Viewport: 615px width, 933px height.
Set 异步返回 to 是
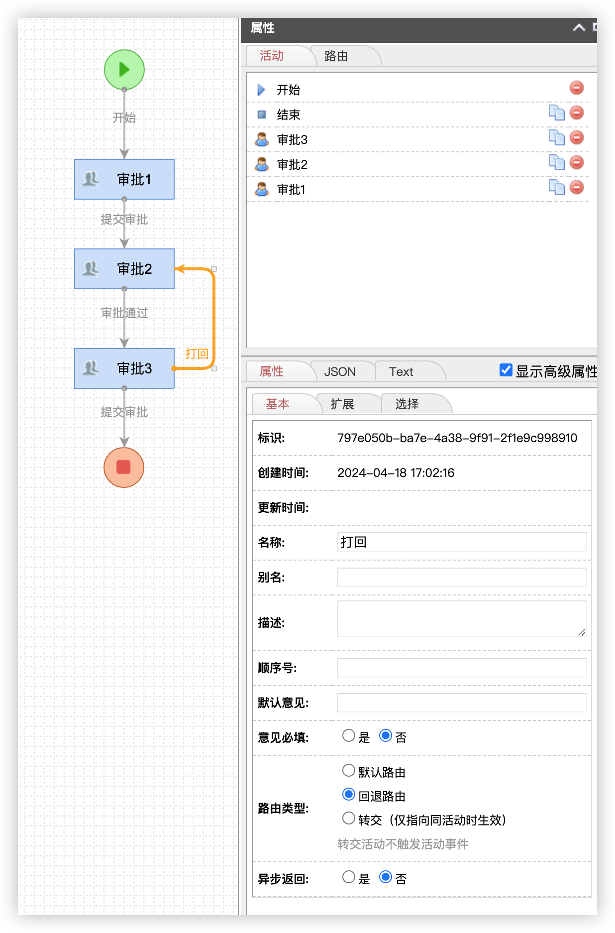[x=349, y=877]
